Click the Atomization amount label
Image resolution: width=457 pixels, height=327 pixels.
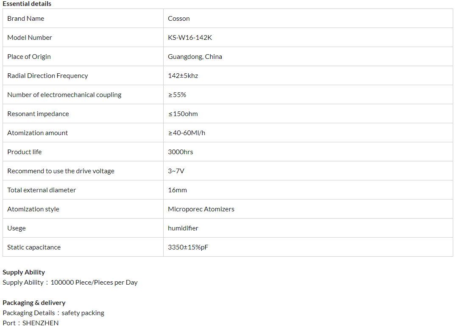37,133
